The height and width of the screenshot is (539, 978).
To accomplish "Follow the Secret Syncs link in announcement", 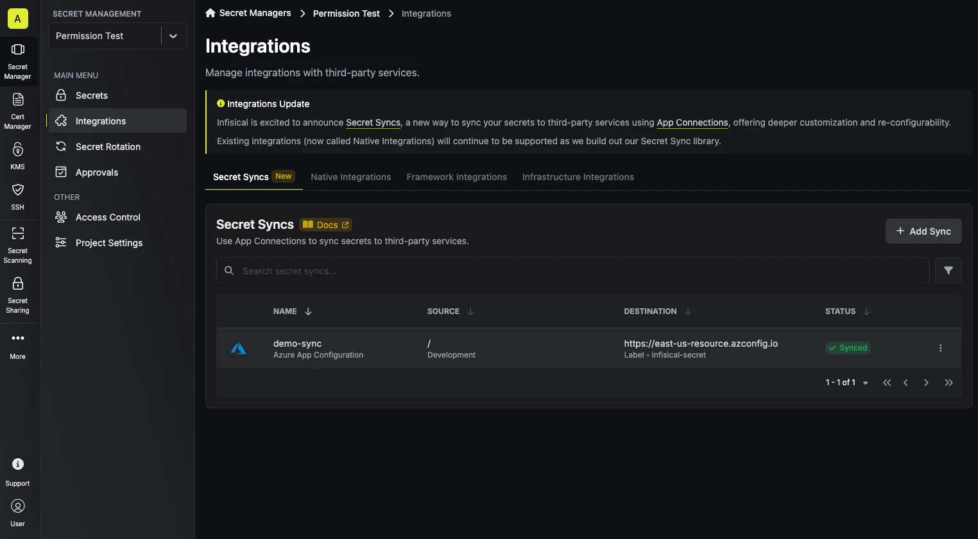I will [x=373, y=122].
